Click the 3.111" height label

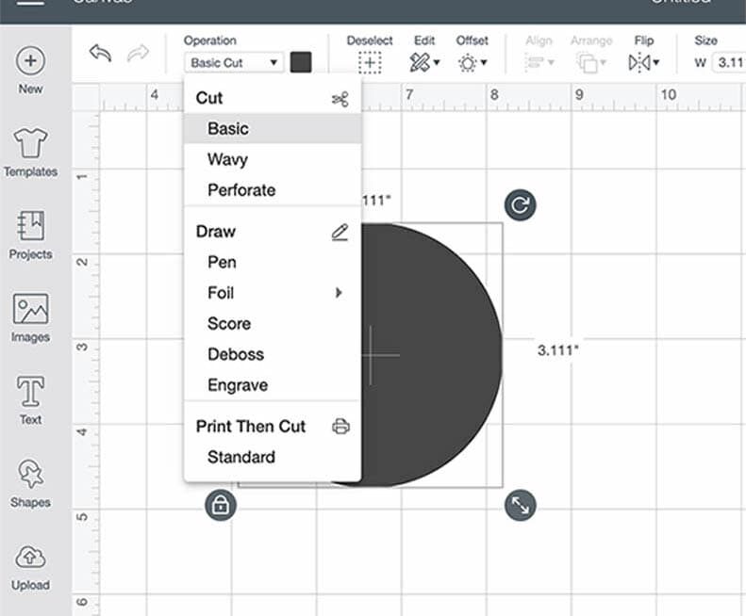pos(558,350)
